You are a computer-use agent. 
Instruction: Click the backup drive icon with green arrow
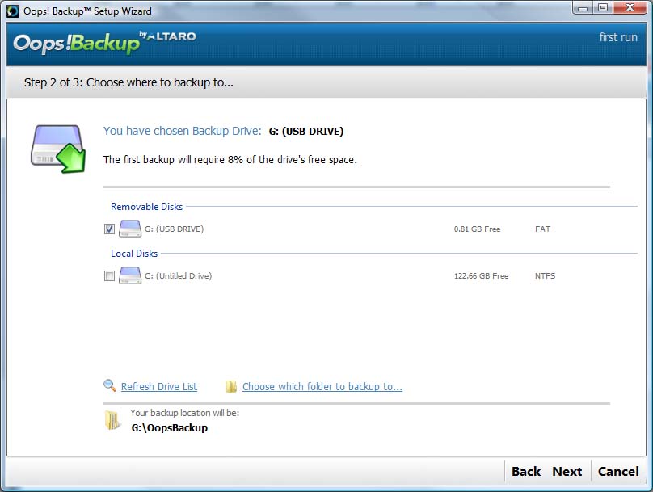point(59,148)
